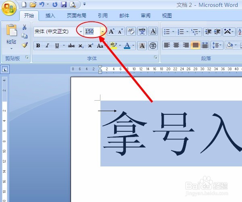Expand the 粘贴 options arrow
242x202 pixels.
11,49
